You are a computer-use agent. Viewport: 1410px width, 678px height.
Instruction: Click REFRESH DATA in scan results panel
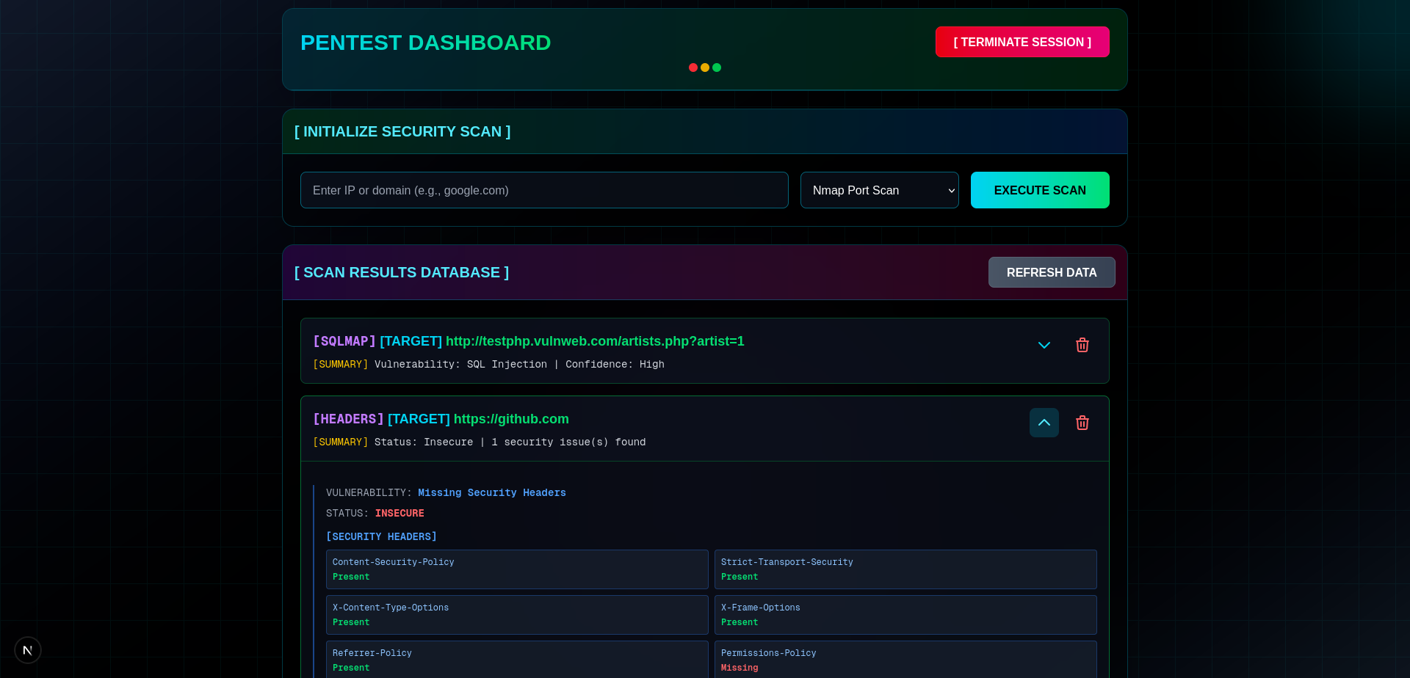pyautogui.click(x=1052, y=272)
